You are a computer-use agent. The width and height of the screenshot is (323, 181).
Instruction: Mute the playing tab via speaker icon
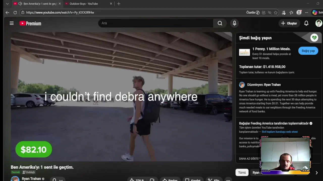coord(20,4)
